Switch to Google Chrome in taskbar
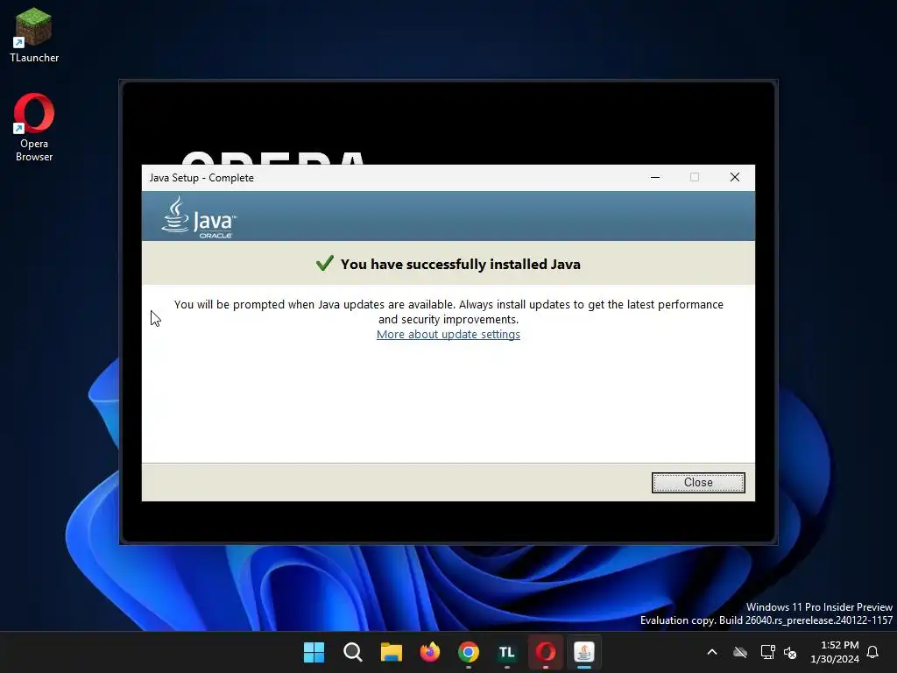897x673 pixels. click(x=468, y=652)
